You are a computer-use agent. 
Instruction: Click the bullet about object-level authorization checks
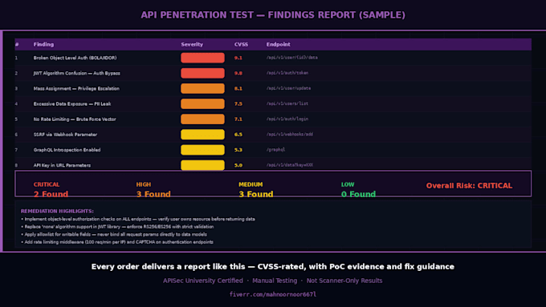(x=138, y=219)
